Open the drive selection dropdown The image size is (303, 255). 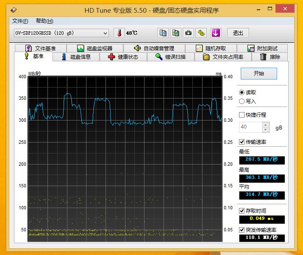pos(61,33)
